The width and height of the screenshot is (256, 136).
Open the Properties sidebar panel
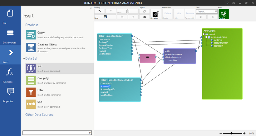(x=10, y=94)
